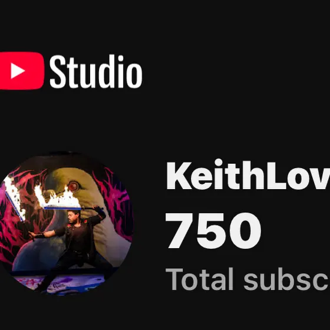Click the left burning sword in avatar
The height and width of the screenshot is (330, 330).
click(x=15, y=199)
